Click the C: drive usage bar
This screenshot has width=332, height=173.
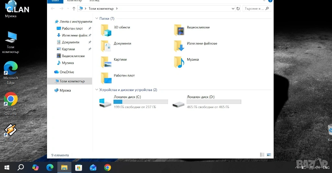pyautogui.click(x=141, y=102)
